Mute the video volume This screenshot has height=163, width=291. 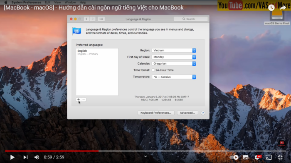coord(37,157)
